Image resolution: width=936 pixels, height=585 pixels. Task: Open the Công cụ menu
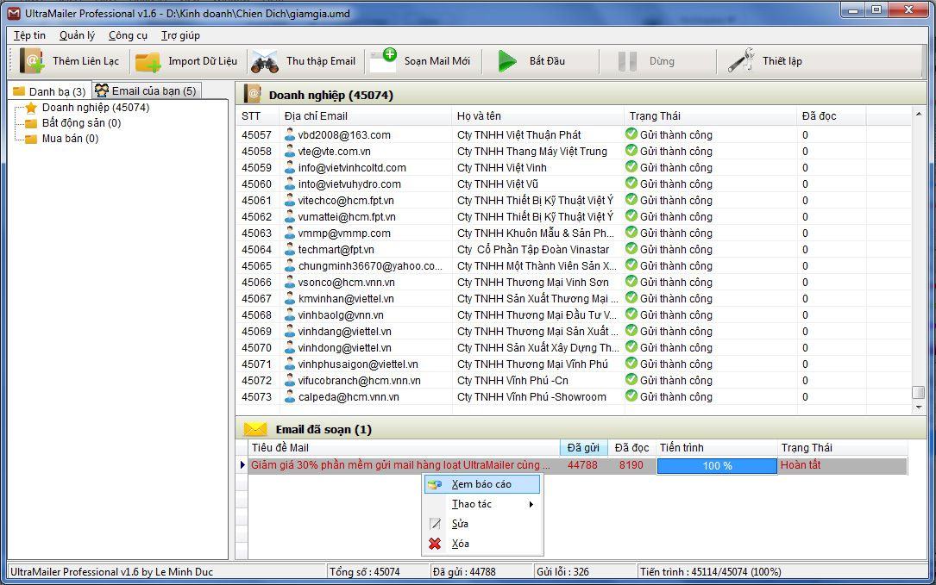point(128,35)
